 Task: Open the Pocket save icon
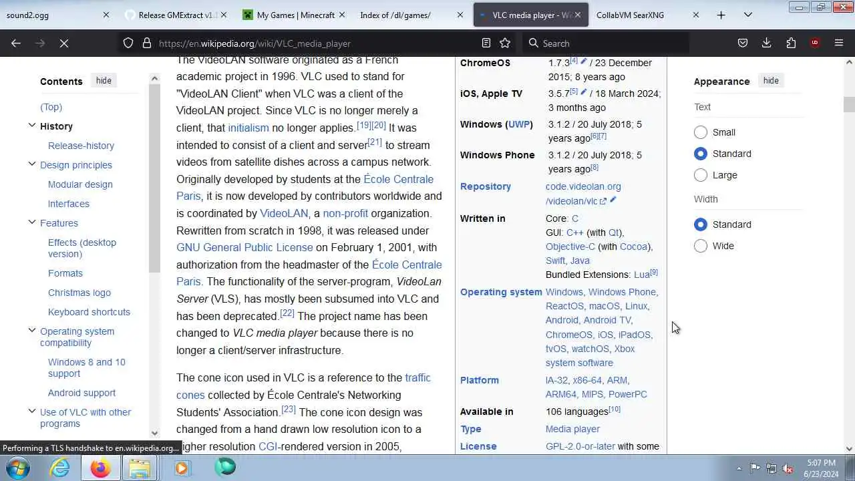(x=742, y=43)
